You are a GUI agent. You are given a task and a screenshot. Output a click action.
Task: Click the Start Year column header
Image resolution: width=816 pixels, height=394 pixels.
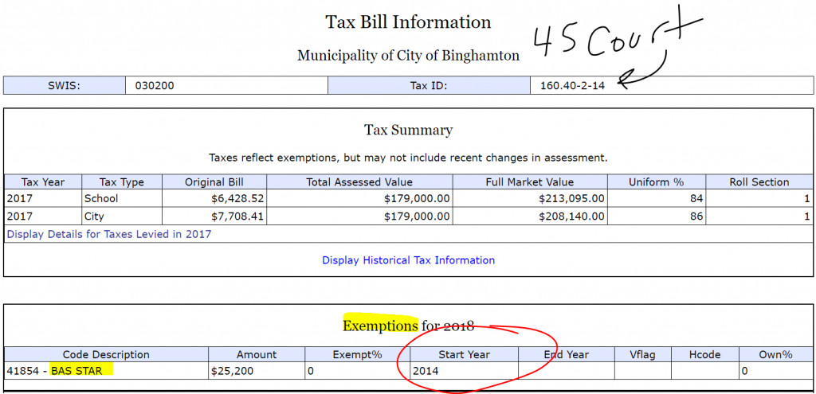[x=464, y=354]
